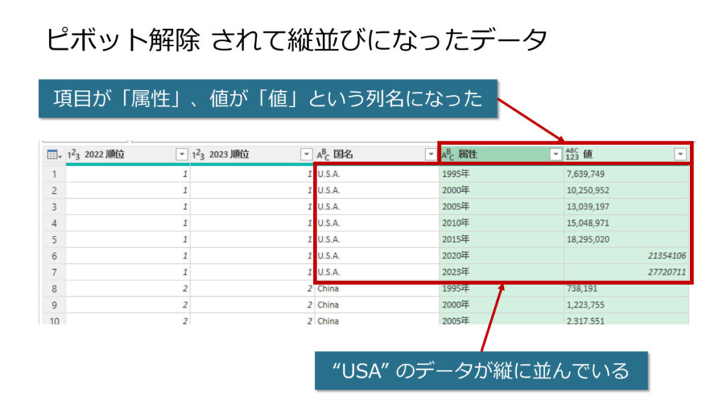
Task: Click the table menu icon in header corner
Action: click(53, 154)
